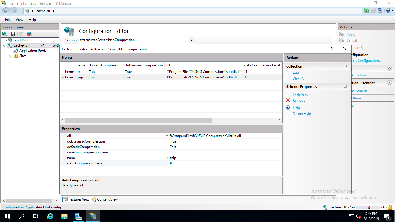Select Start Page in connections tree

[21, 40]
